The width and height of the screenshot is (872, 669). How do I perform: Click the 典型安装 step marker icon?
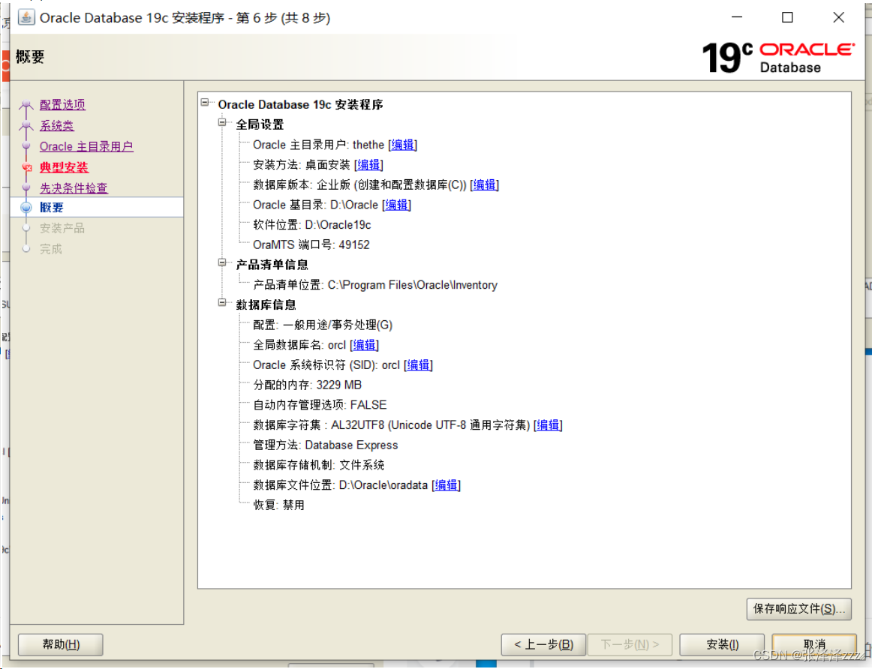click(26, 167)
